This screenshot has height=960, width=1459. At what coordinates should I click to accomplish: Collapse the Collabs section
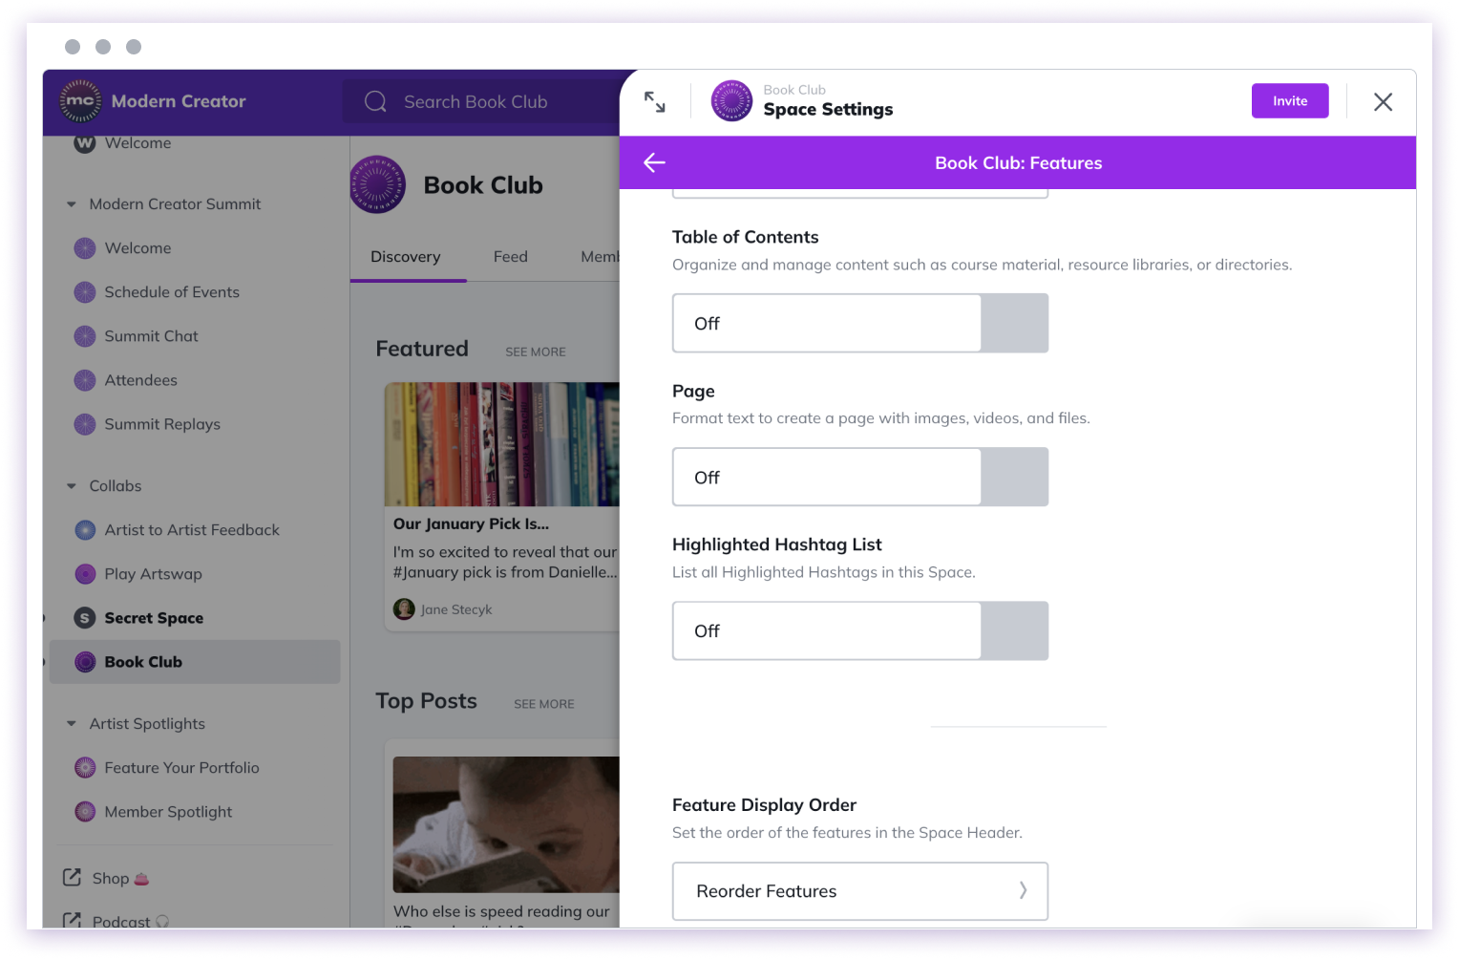pyautogui.click(x=72, y=486)
